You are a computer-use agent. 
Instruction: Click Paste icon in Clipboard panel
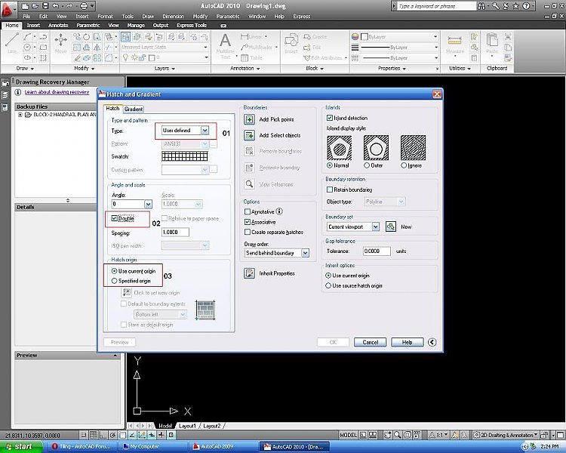pos(492,42)
